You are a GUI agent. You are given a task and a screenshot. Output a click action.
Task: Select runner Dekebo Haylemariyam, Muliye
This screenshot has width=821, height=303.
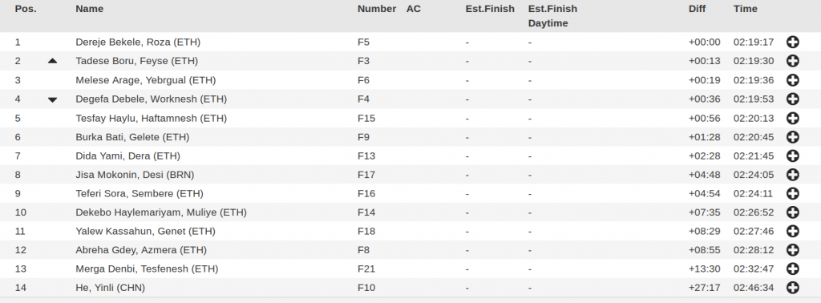point(161,212)
